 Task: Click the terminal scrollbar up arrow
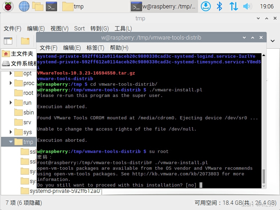point(264,55)
